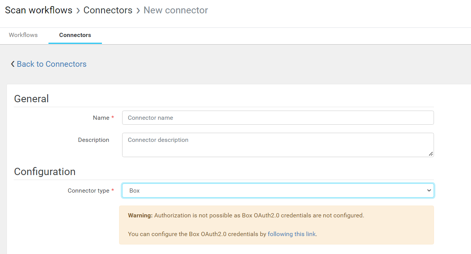The width and height of the screenshot is (471, 254).
Task: Click inside the Connector description textarea
Action: (277, 145)
